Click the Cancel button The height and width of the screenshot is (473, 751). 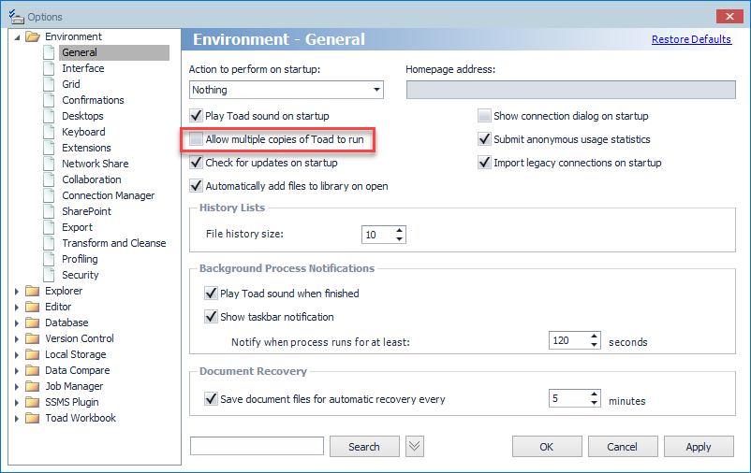coord(622,447)
